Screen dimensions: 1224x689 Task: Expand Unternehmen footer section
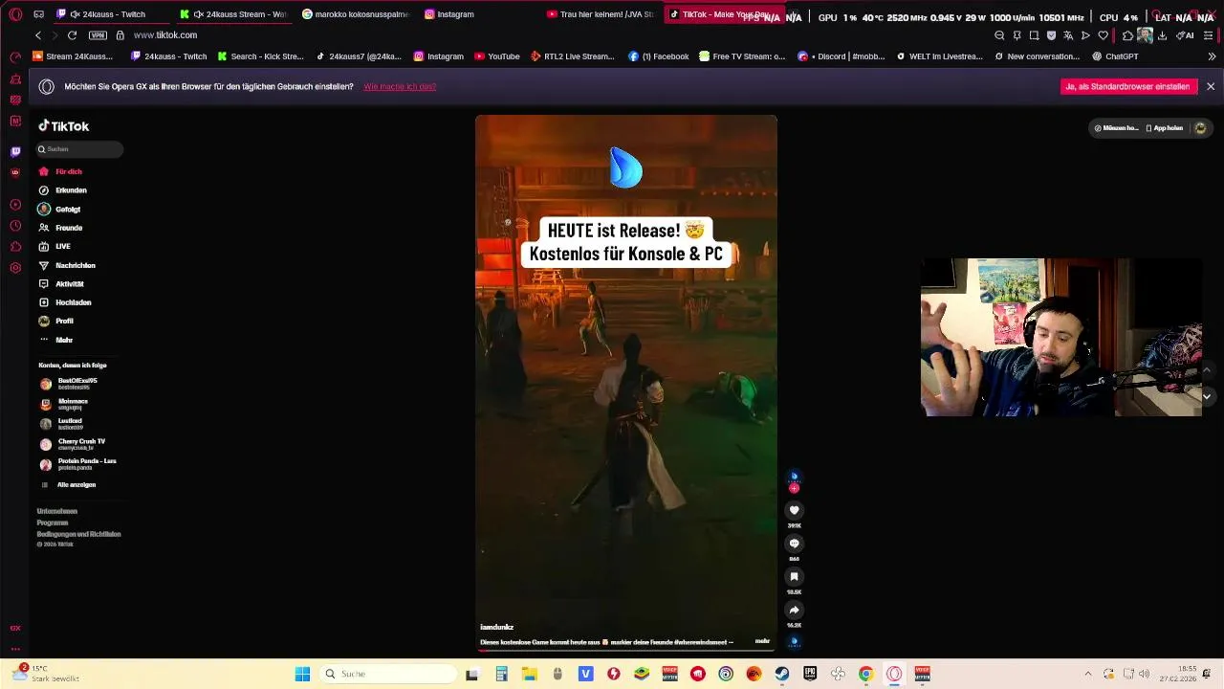point(57,511)
